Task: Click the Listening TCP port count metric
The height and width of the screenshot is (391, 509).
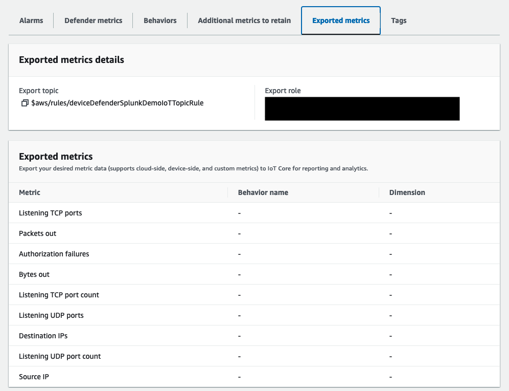Action: click(x=59, y=294)
